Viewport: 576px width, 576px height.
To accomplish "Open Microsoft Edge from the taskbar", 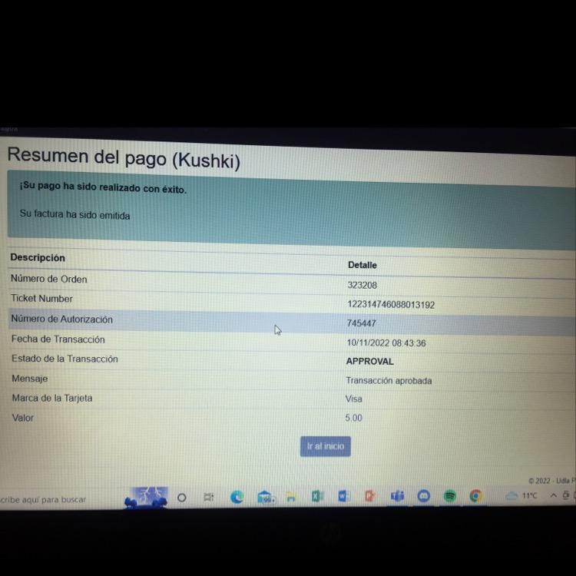I will (x=237, y=497).
